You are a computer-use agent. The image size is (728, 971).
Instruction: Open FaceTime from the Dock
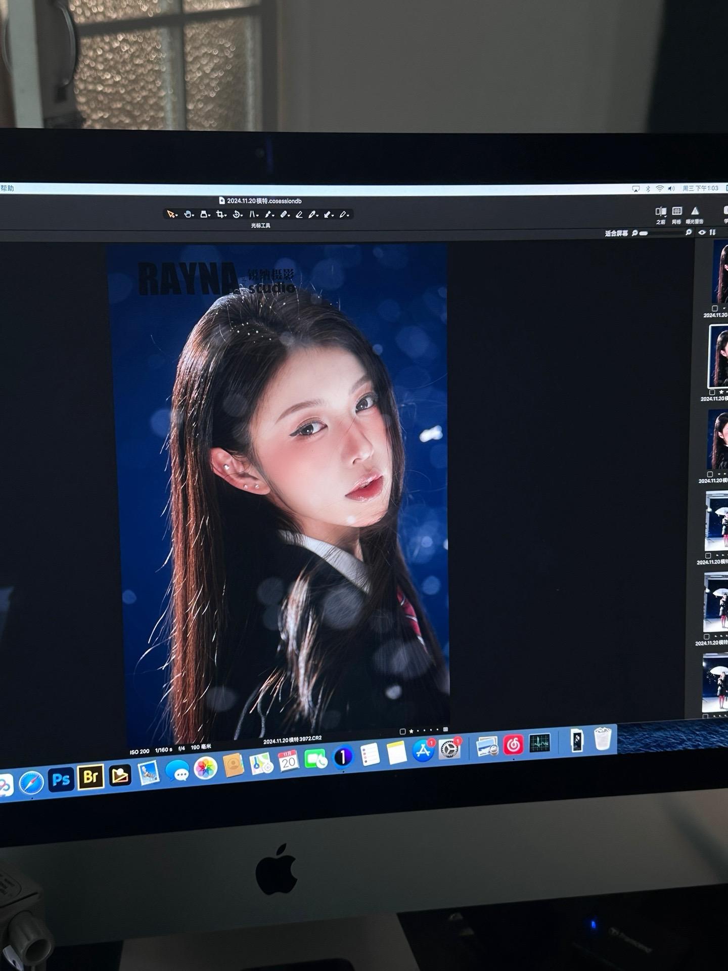coord(316,759)
